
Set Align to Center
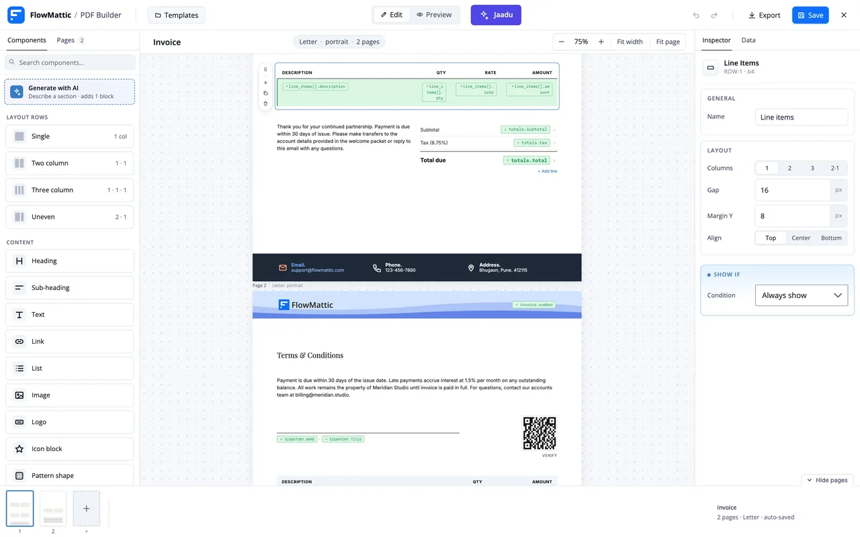click(801, 238)
